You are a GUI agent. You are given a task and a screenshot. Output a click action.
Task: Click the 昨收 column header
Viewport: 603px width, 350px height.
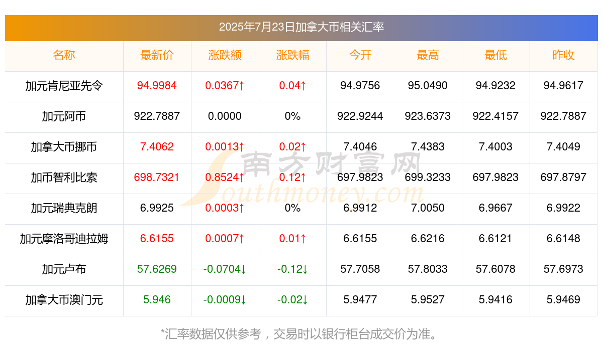tap(563, 55)
